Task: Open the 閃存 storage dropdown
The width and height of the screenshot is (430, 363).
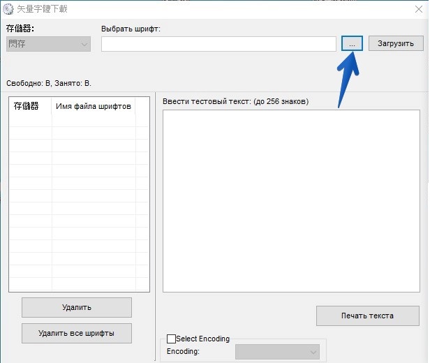Action: coord(48,44)
